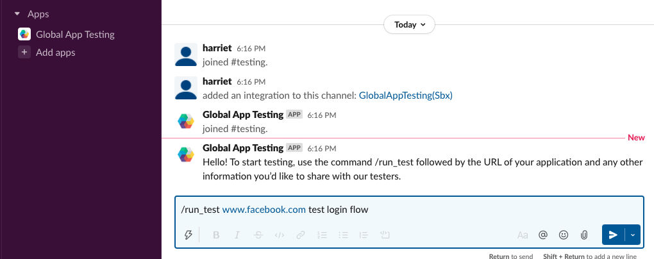Toggle italic text formatting
The image size is (654, 259).
point(237,235)
